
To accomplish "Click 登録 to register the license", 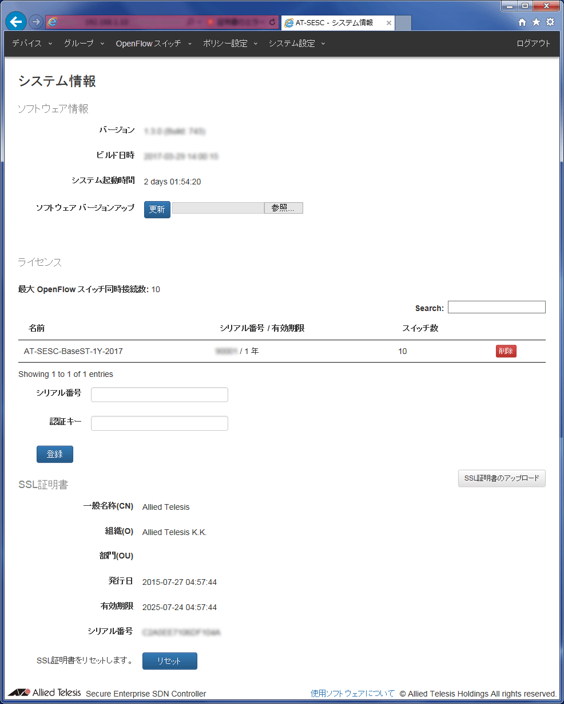I will (x=55, y=454).
